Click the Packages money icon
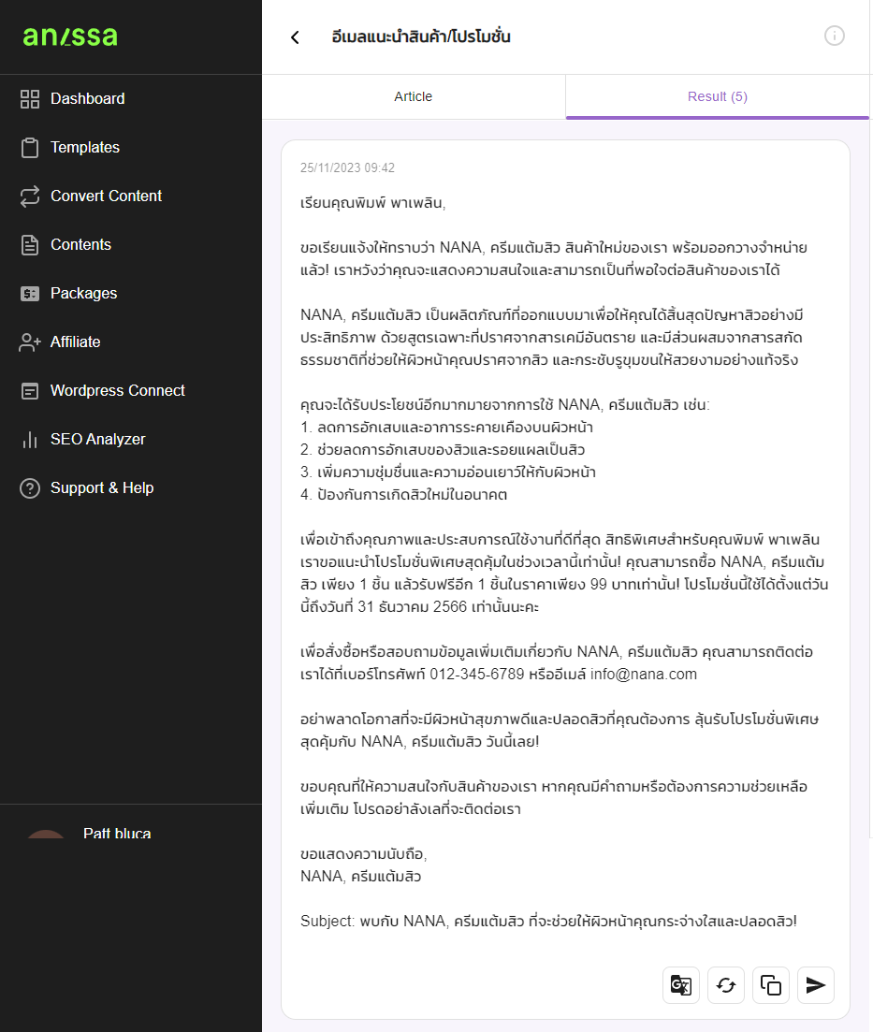 30,294
